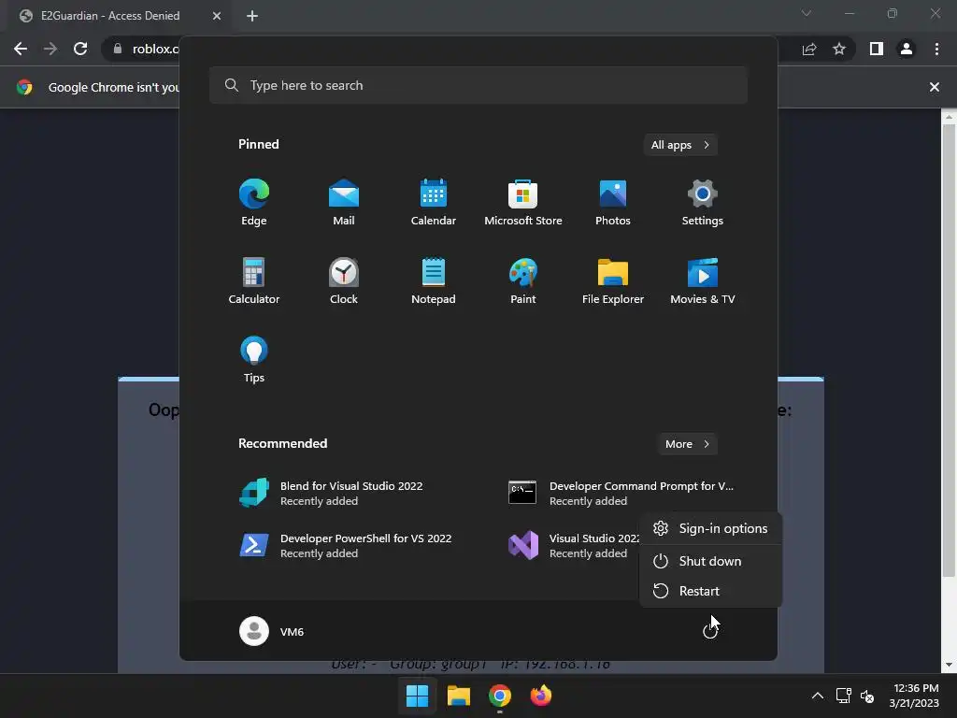
Task: Click the Chrome address bar lock icon
Action: pos(118,49)
